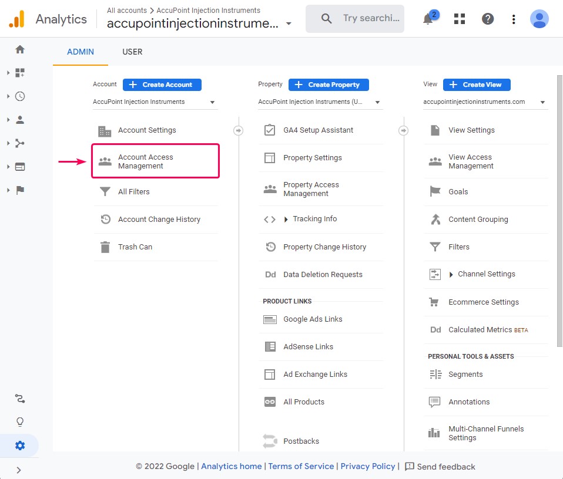Open the AccuPoint Injection Instruments account dropdown
The image size is (563, 479).
[x=155, y=102]
